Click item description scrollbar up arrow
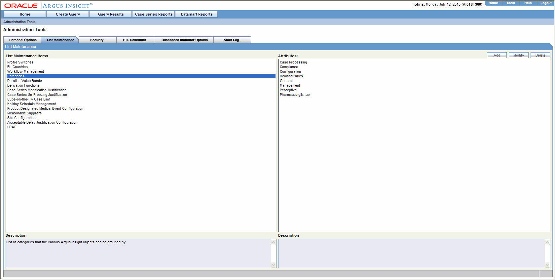 [x=274, y=242]
